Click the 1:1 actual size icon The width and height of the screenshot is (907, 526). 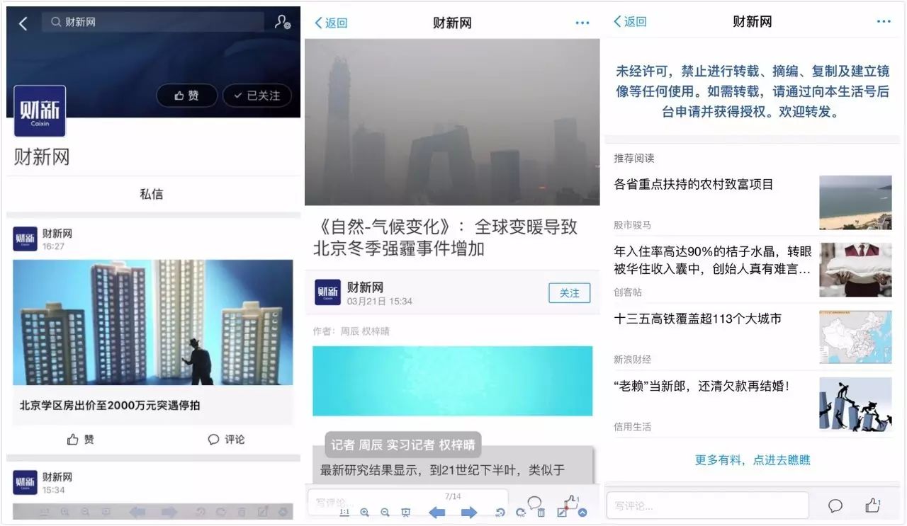[344, 512]
